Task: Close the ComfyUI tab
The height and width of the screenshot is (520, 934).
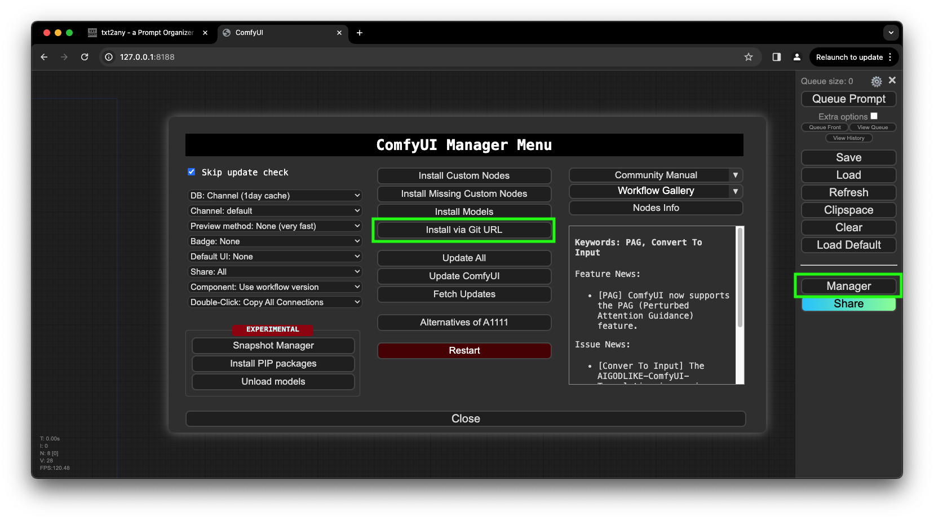Action: pos(339,33)
